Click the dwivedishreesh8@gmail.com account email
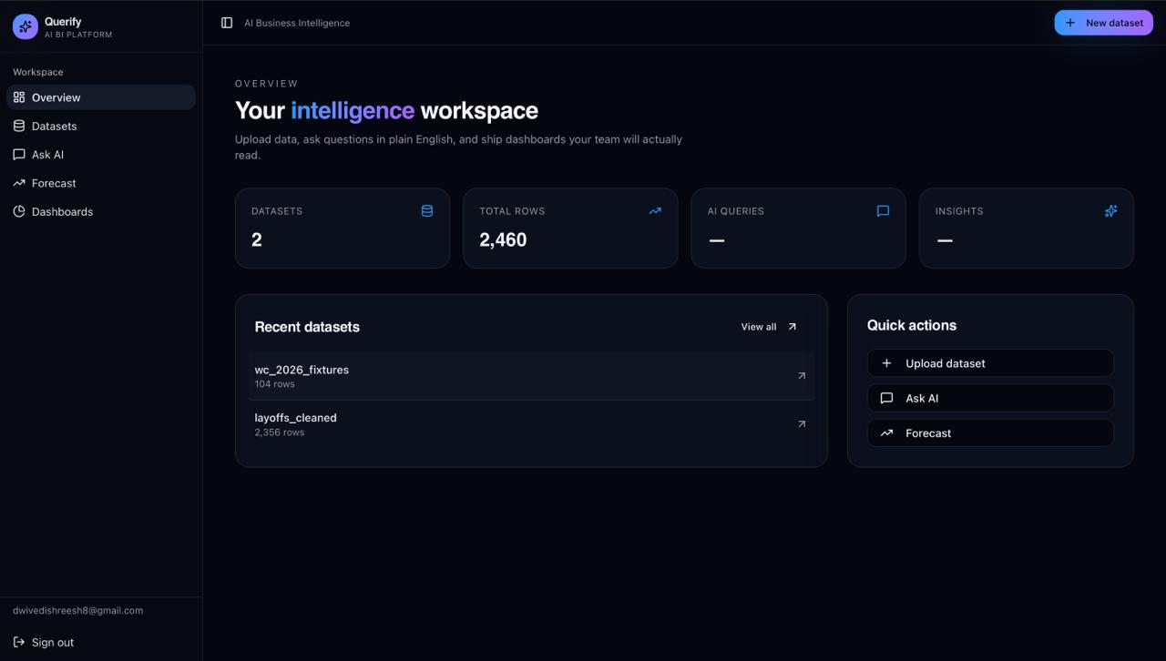This screenshot has width=1166, height=661. pos(77,611)
